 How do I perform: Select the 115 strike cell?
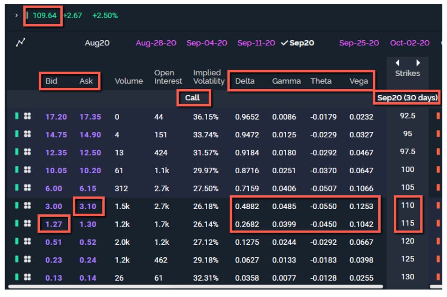pos(408,223)
